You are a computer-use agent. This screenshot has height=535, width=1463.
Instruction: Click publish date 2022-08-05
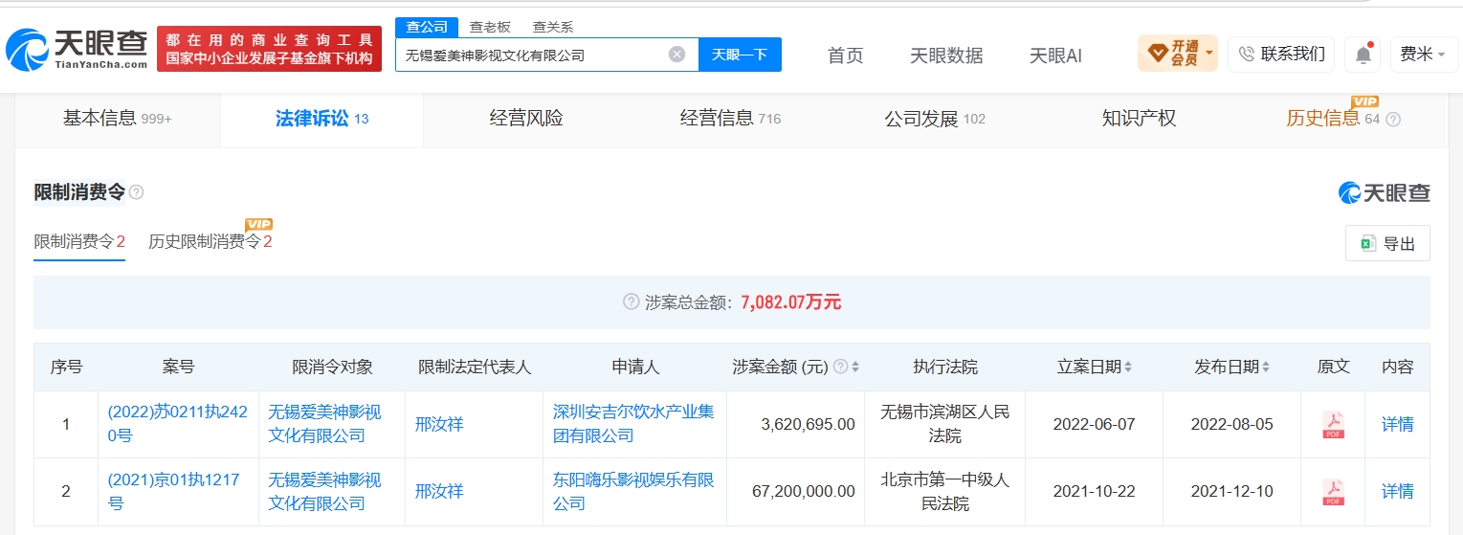1231,424
